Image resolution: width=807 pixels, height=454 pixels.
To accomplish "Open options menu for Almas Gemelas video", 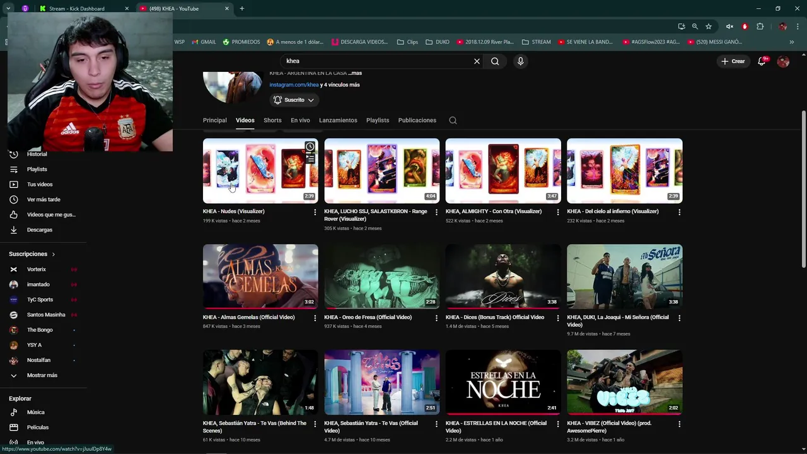I will tap(315, 318).
